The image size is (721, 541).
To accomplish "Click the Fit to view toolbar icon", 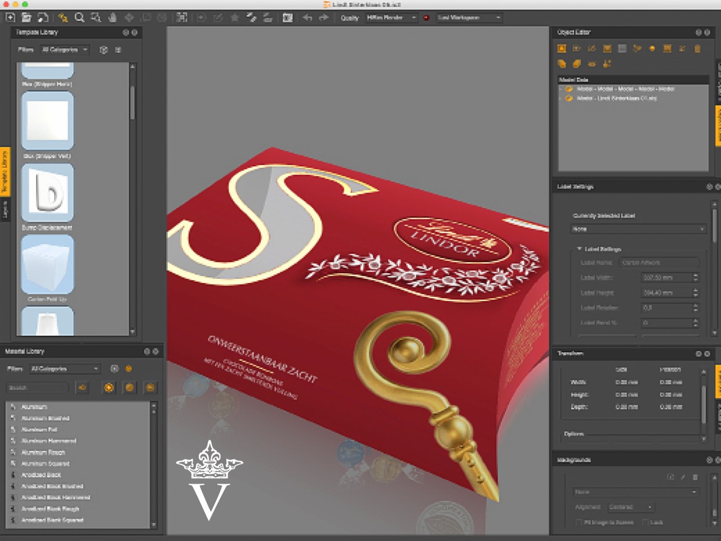I will 181,17.
